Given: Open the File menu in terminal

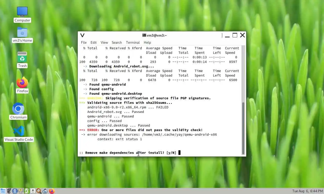Looking at the screenshot, I should [84, 42].
